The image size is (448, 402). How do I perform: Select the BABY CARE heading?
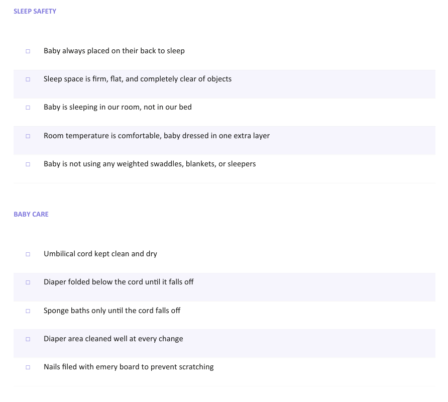coord(31,214)
